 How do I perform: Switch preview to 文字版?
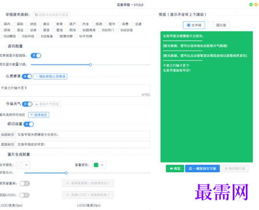[194, 25]
